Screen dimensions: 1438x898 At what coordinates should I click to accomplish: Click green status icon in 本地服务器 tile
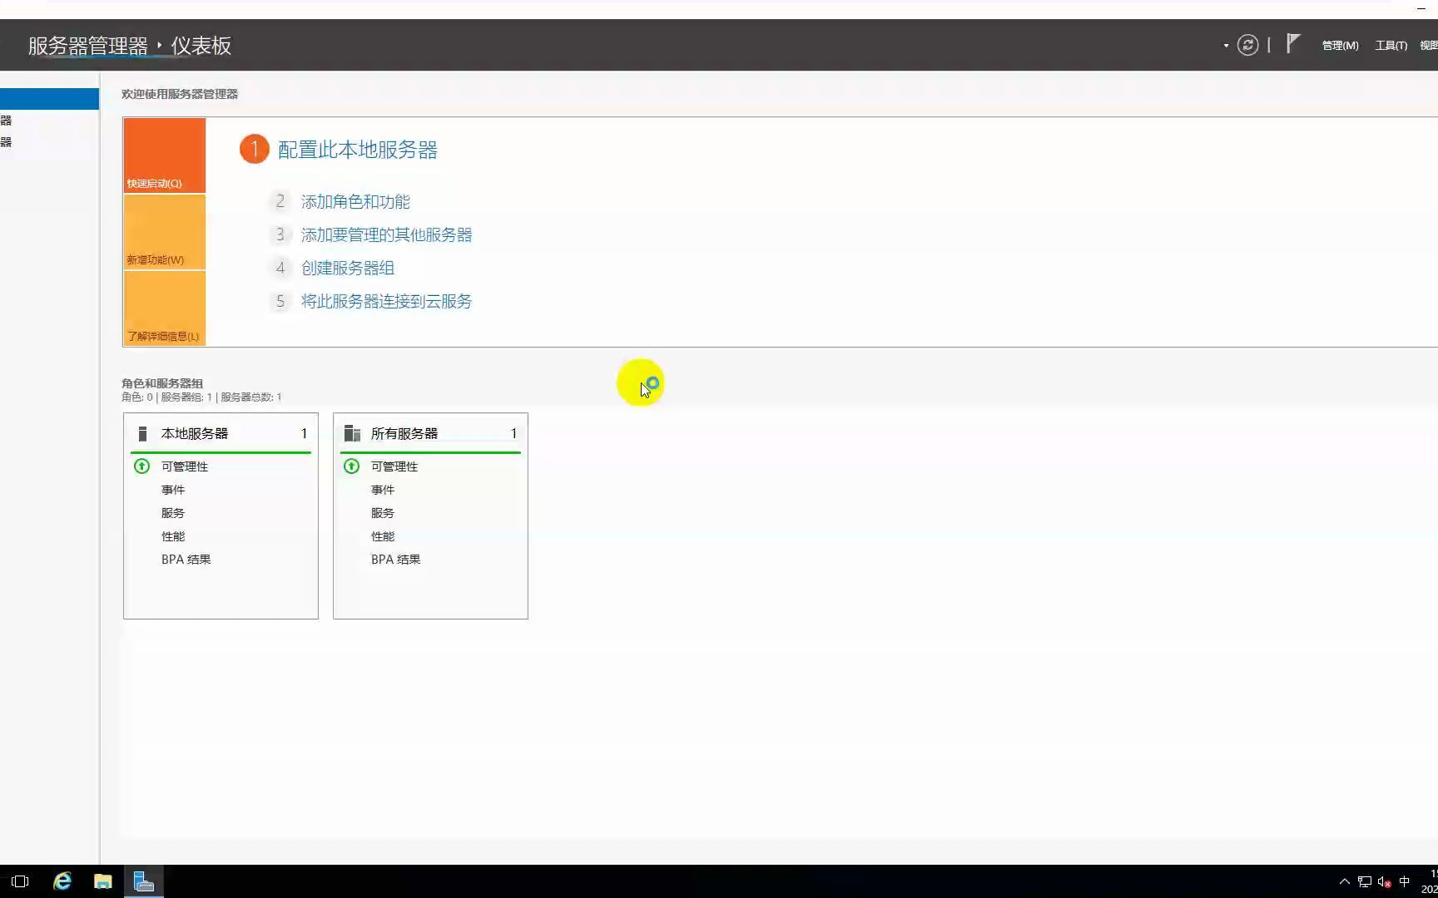141,466
